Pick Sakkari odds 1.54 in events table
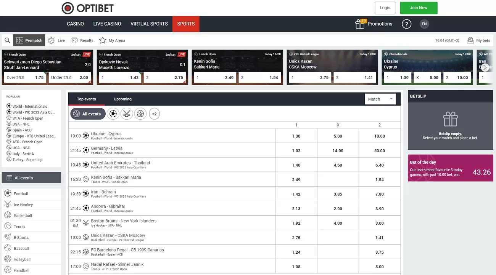 click(x=380, y=179)
